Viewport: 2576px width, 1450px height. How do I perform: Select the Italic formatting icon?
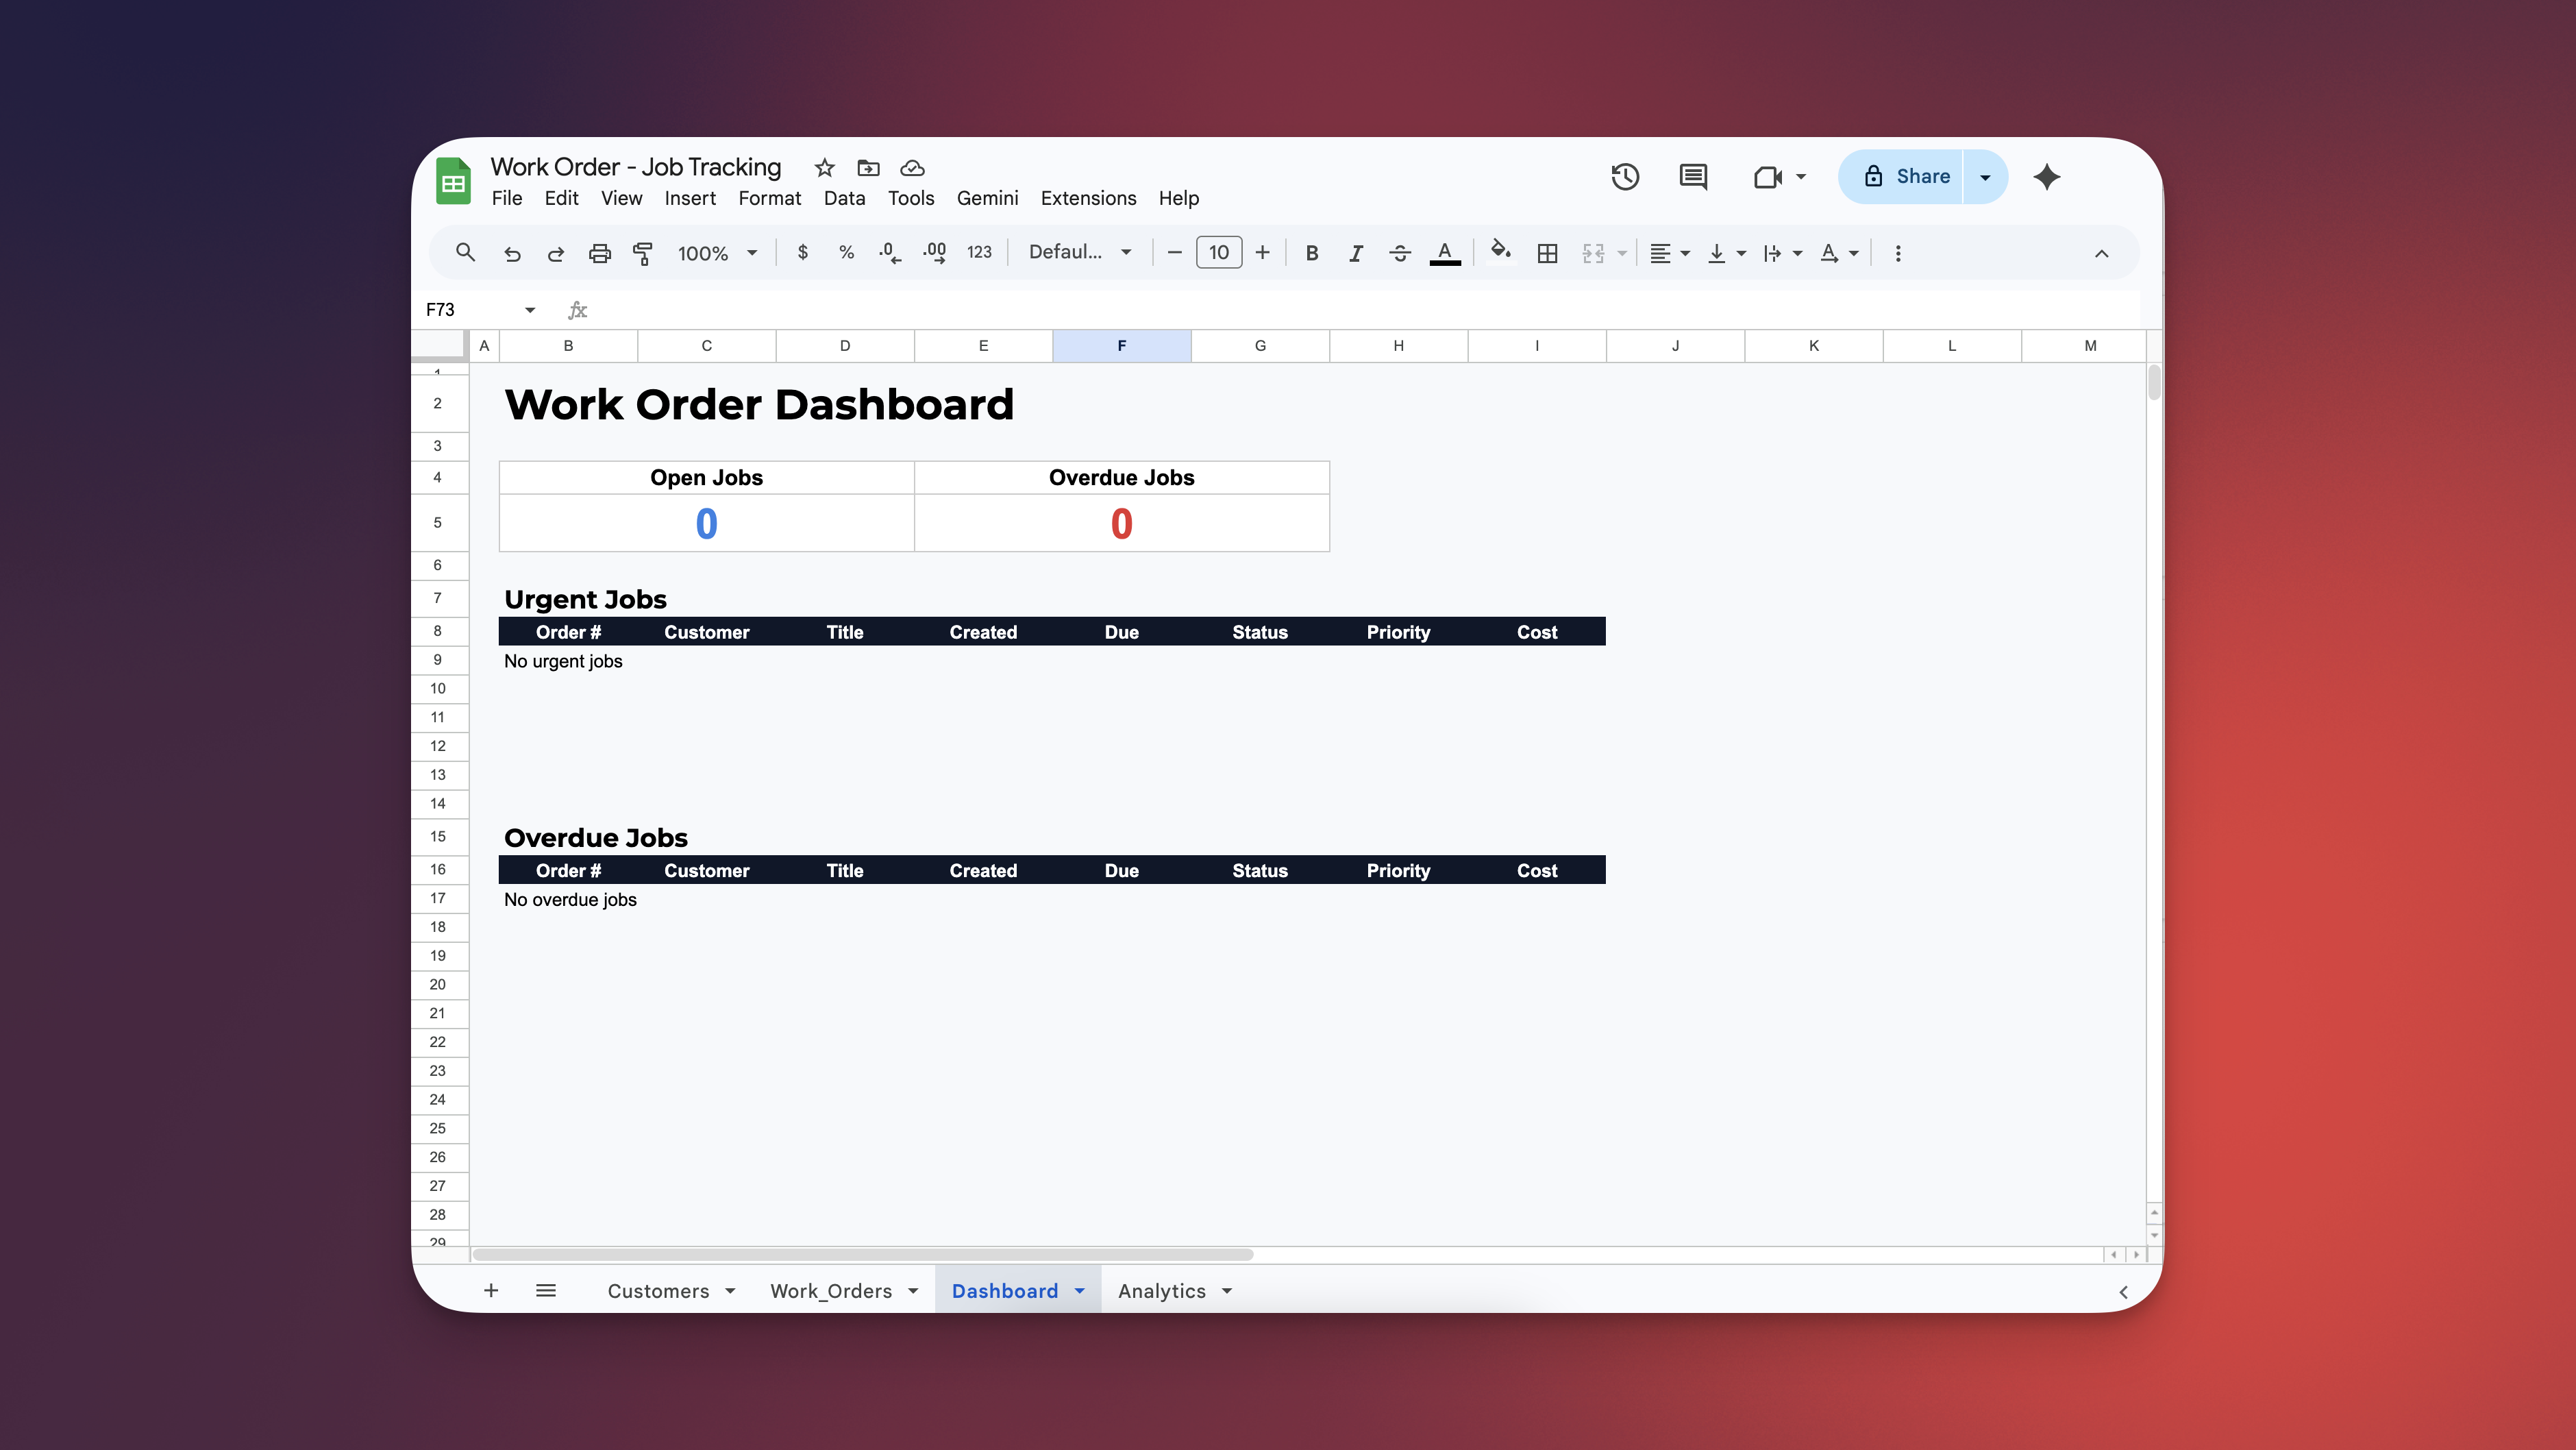pyautogui.click(x=1355, y=253)
